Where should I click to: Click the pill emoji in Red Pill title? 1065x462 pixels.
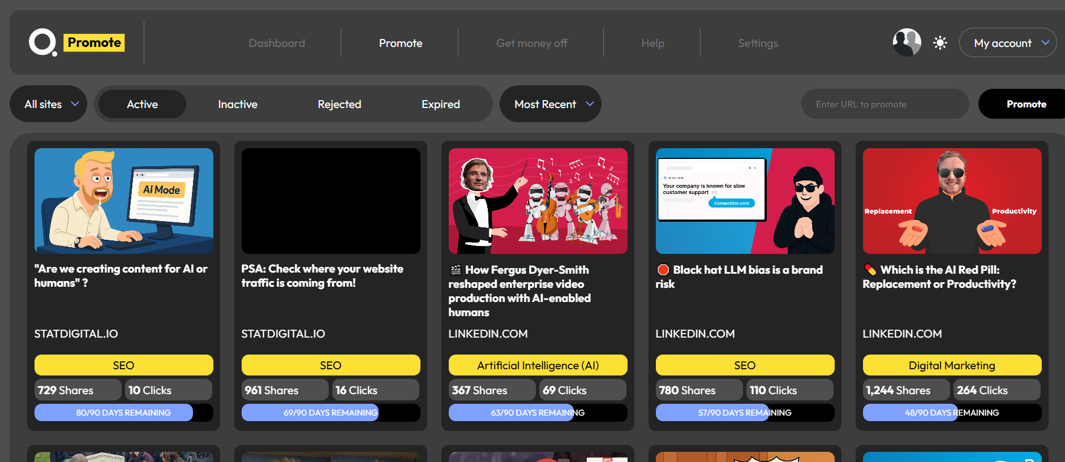pos(870,270)
